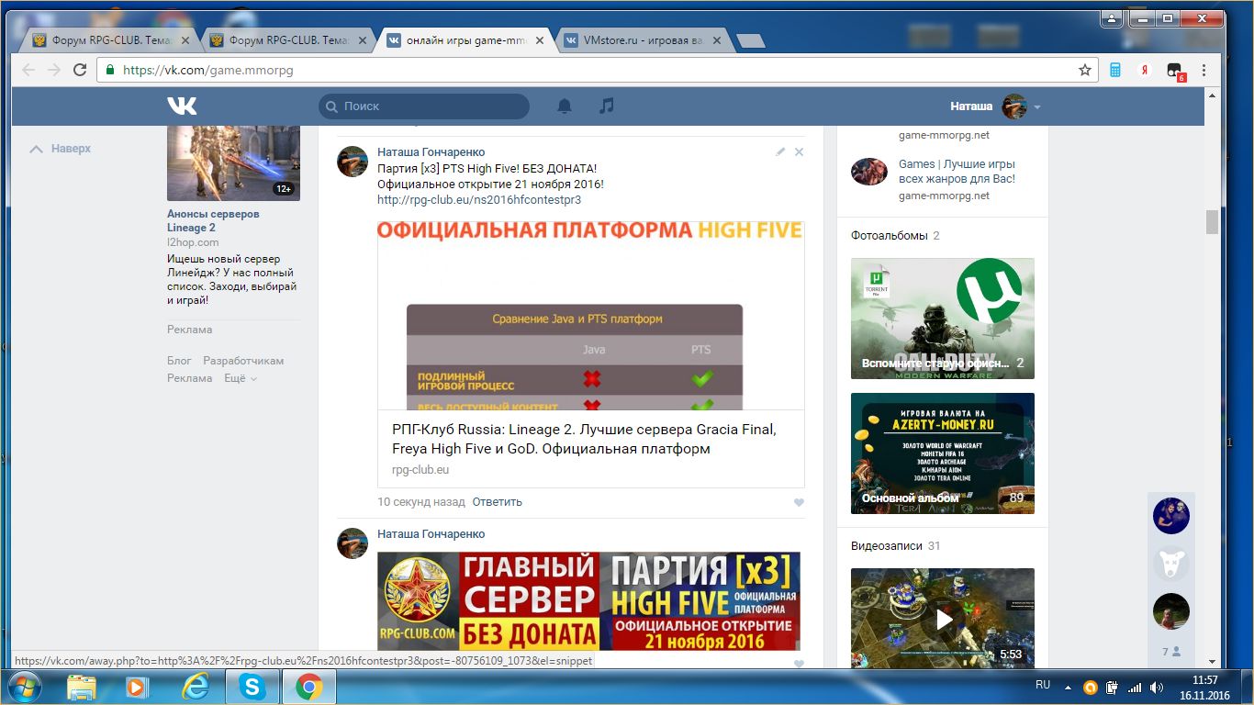This screenshot has width=1254, height=705.
Task: Open the rpg-club.eu/ns2016hfcontestpr3 link
Action: 479,199
